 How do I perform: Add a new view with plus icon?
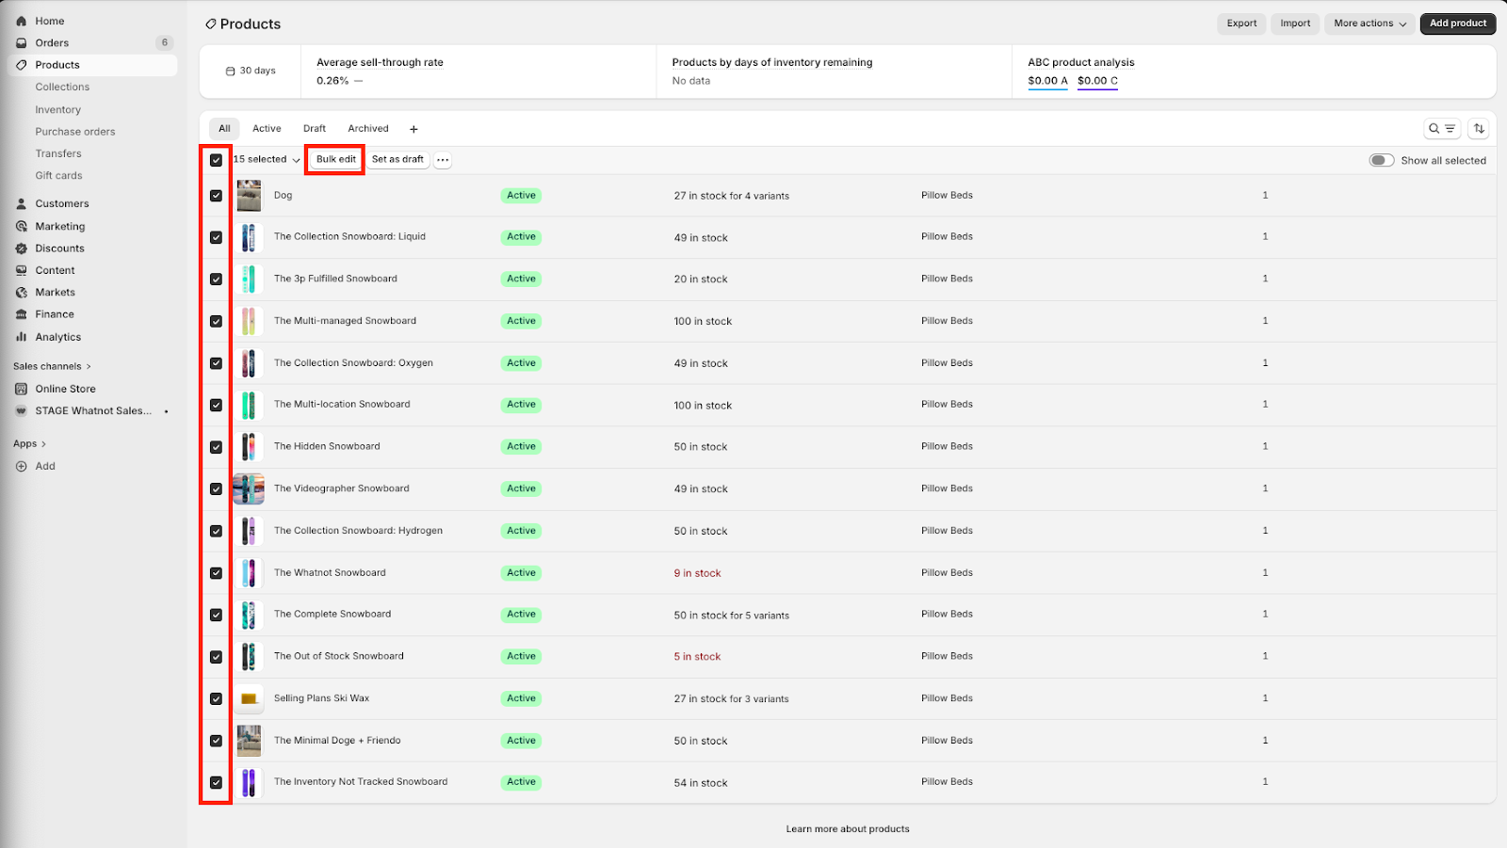(x=413, y=129)
